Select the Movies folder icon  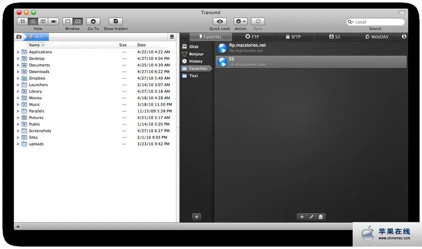point(24,98)
